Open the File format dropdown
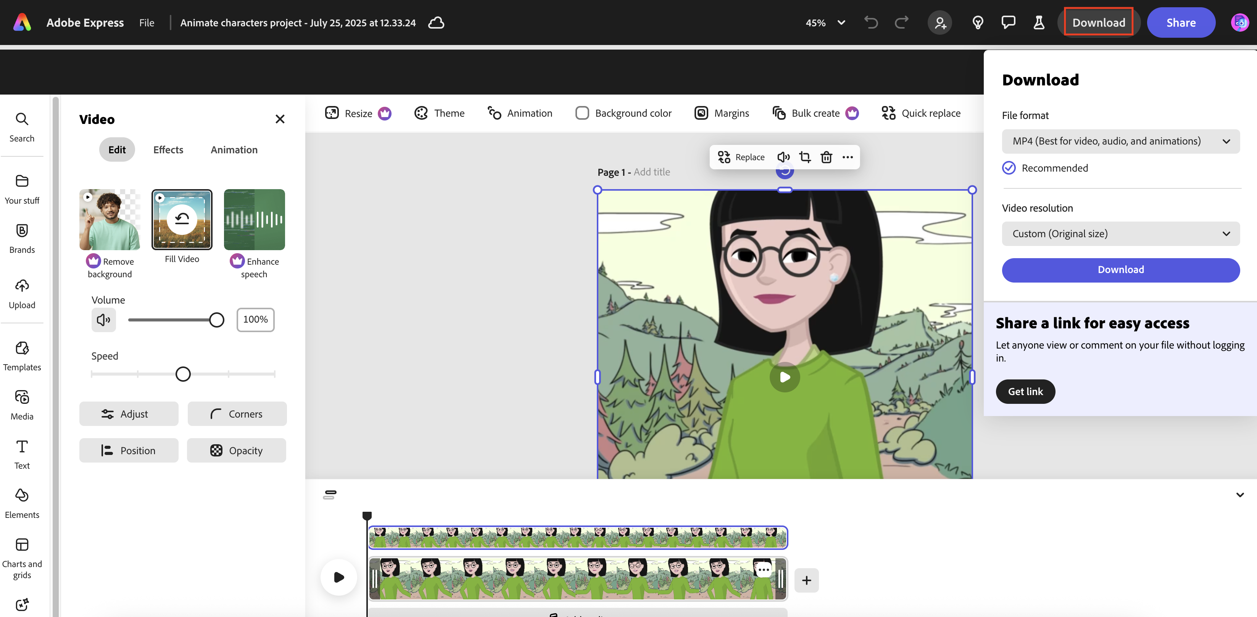 (1120, 141)
